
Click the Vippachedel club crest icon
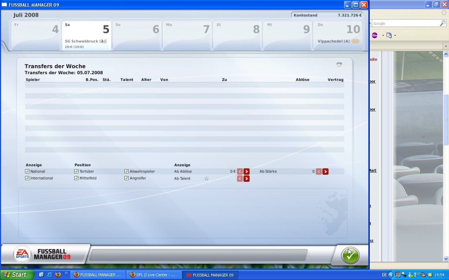click(355, 41)
